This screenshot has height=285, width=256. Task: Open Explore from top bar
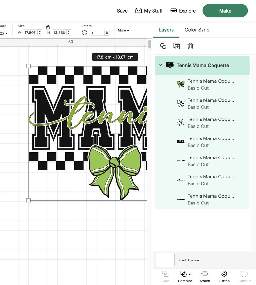[x=183, y=11]
